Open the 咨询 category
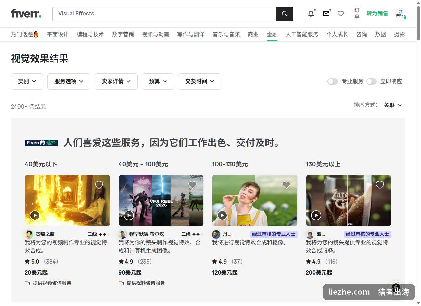The width and height of the screenshot is (421, 306). click(x=362, y=34)
